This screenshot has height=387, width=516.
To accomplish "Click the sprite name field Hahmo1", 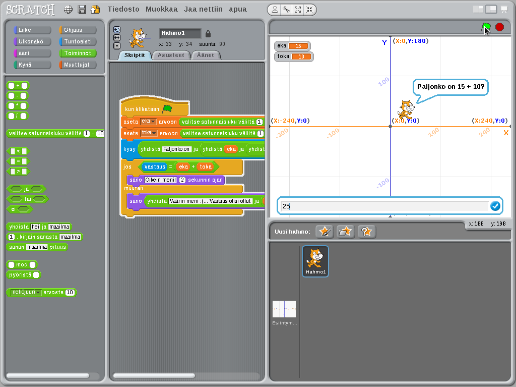I will tap(180, 33).
